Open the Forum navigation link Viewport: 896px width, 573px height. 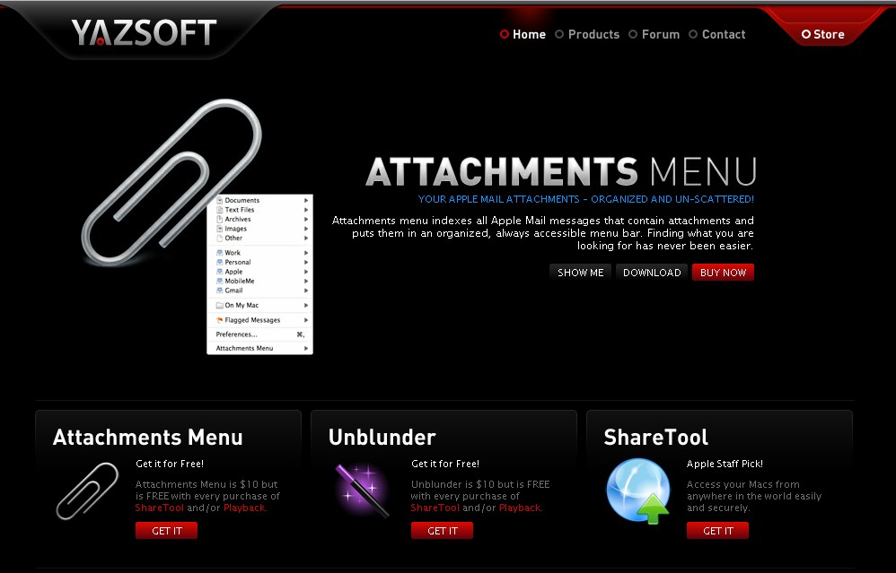click(x=654, y=34)
